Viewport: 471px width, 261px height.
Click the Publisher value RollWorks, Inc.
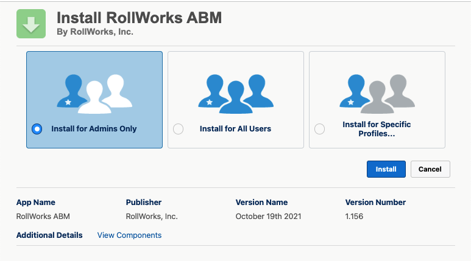point(152,216)
